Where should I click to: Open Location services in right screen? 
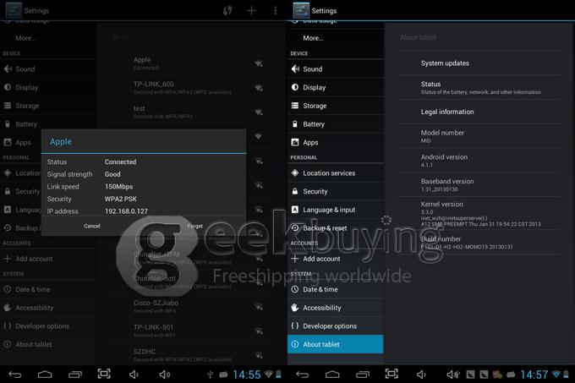click(x=336, y=173)
